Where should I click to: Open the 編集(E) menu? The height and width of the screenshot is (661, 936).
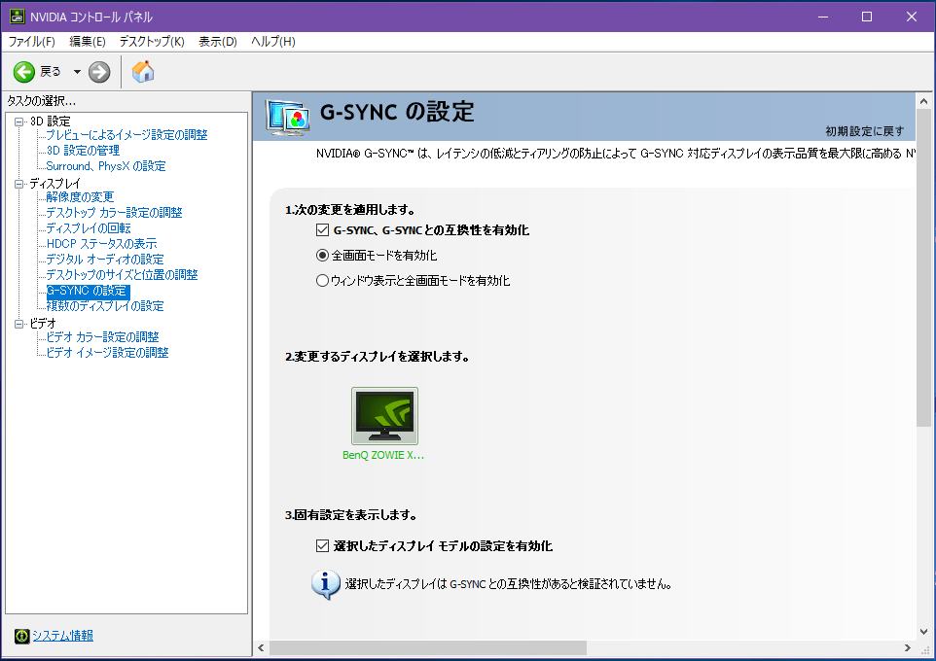point(88,41)
